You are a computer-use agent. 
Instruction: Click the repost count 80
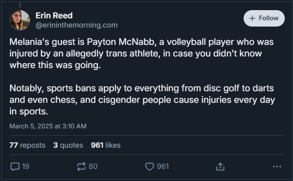(93, 167)
